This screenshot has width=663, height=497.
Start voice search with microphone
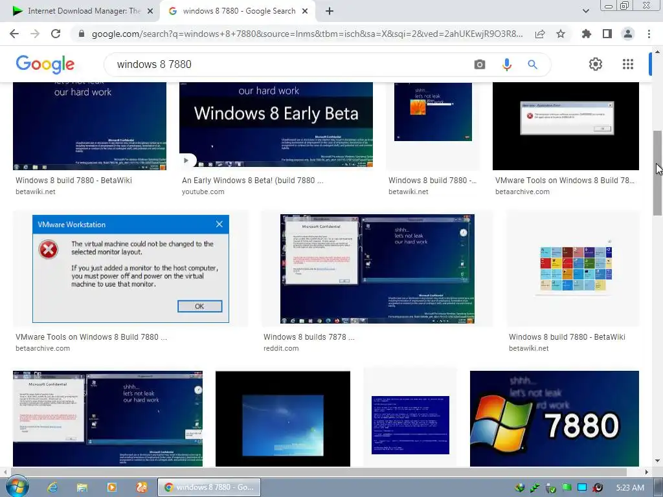pos(506,64)
